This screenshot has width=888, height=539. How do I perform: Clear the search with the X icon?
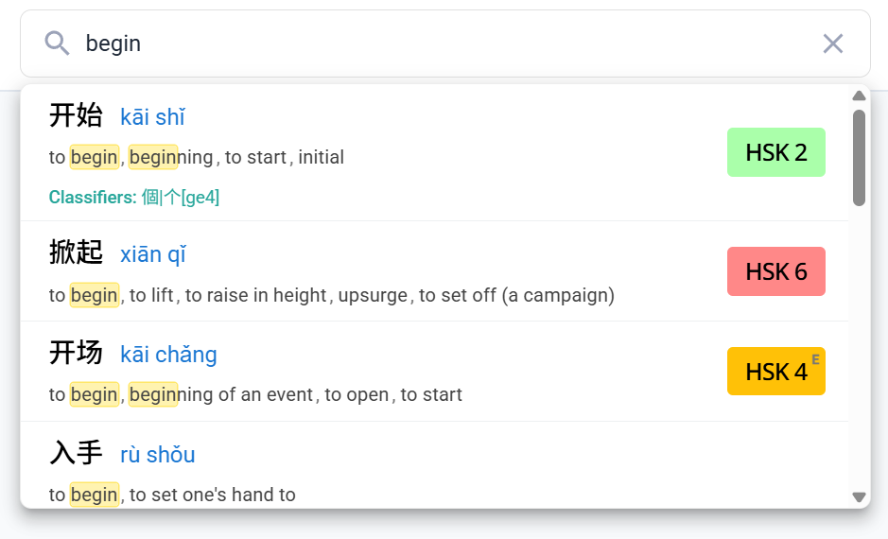(x=832, y=43)
